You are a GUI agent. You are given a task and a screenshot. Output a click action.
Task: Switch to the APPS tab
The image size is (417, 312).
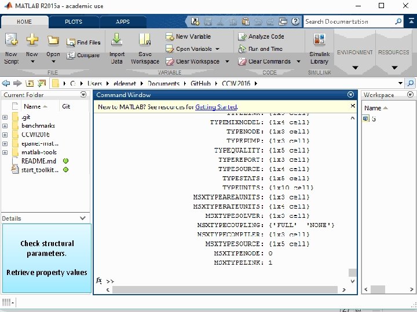click(123, 22)
